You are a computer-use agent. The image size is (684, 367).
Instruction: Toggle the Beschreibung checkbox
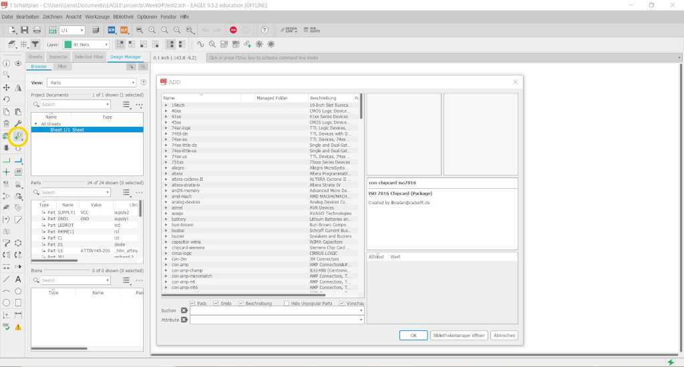[x=240, y=303]
